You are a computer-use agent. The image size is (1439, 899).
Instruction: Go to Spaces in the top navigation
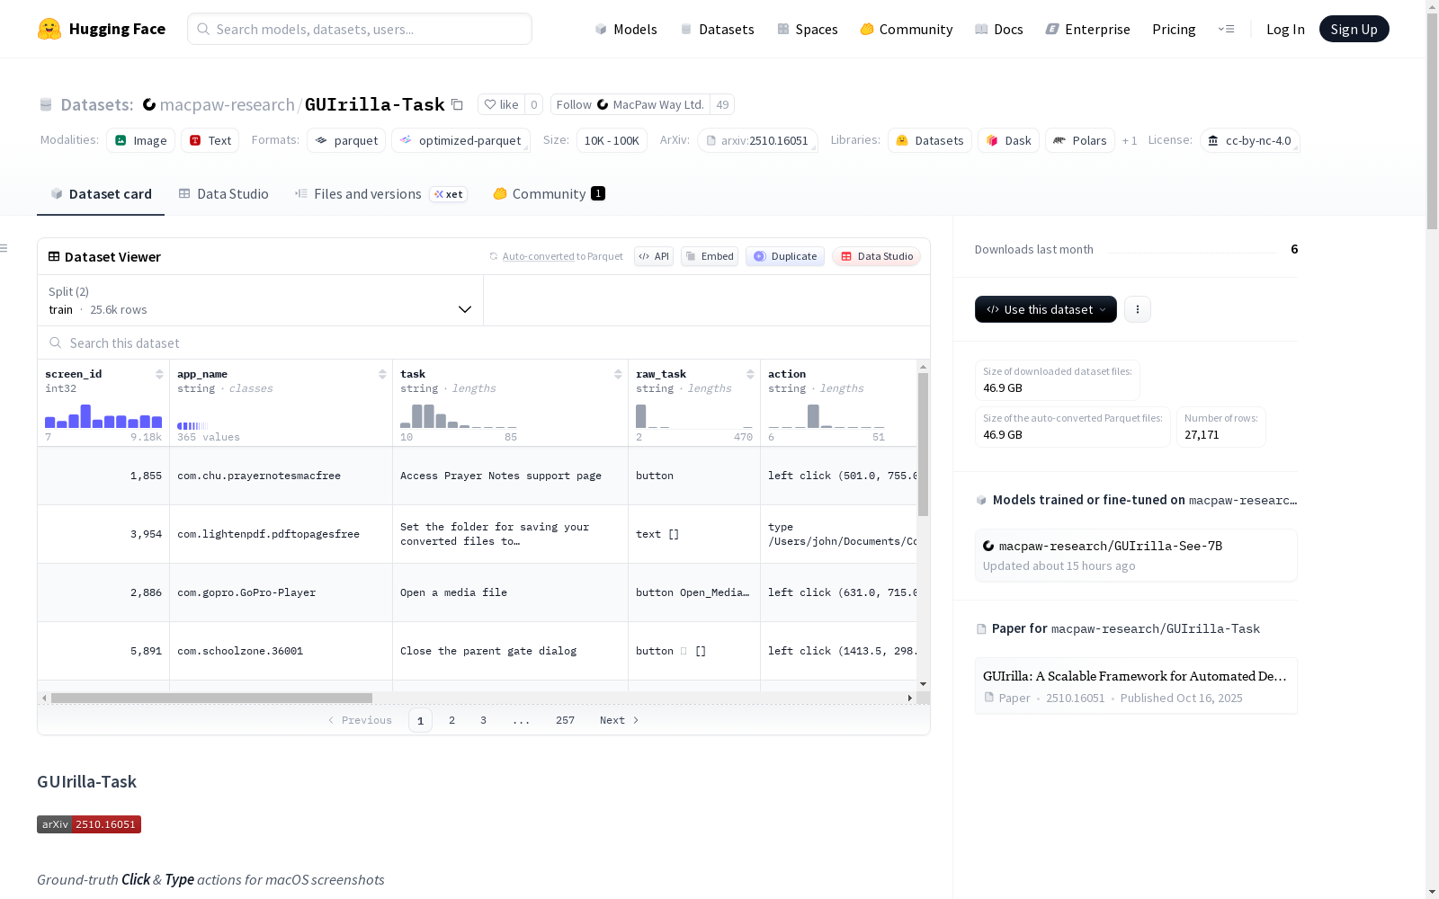click(x=808, y=29)
